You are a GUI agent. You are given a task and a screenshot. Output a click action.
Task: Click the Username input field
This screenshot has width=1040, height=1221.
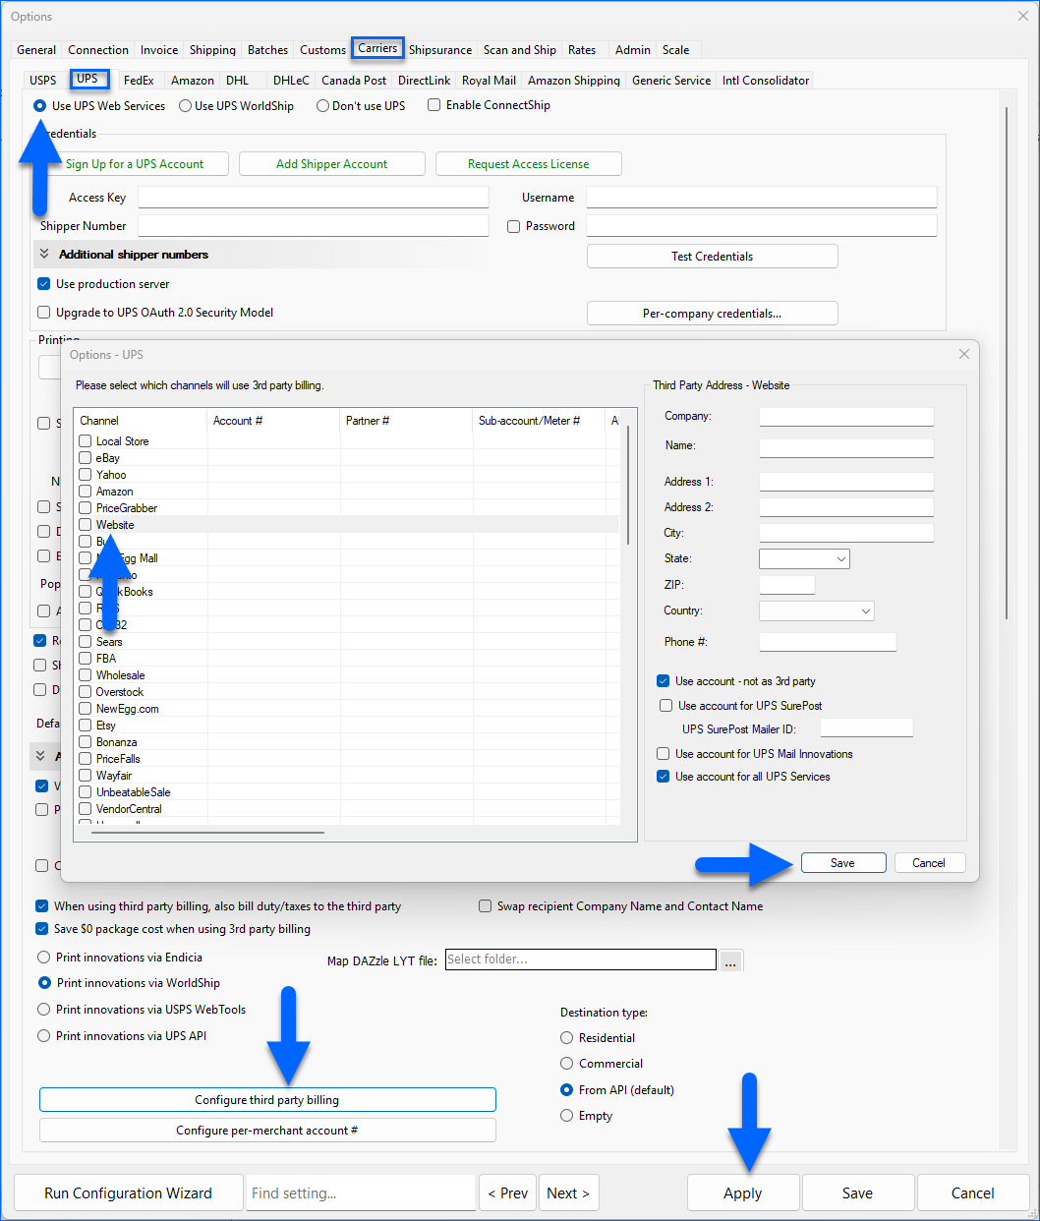762,198
